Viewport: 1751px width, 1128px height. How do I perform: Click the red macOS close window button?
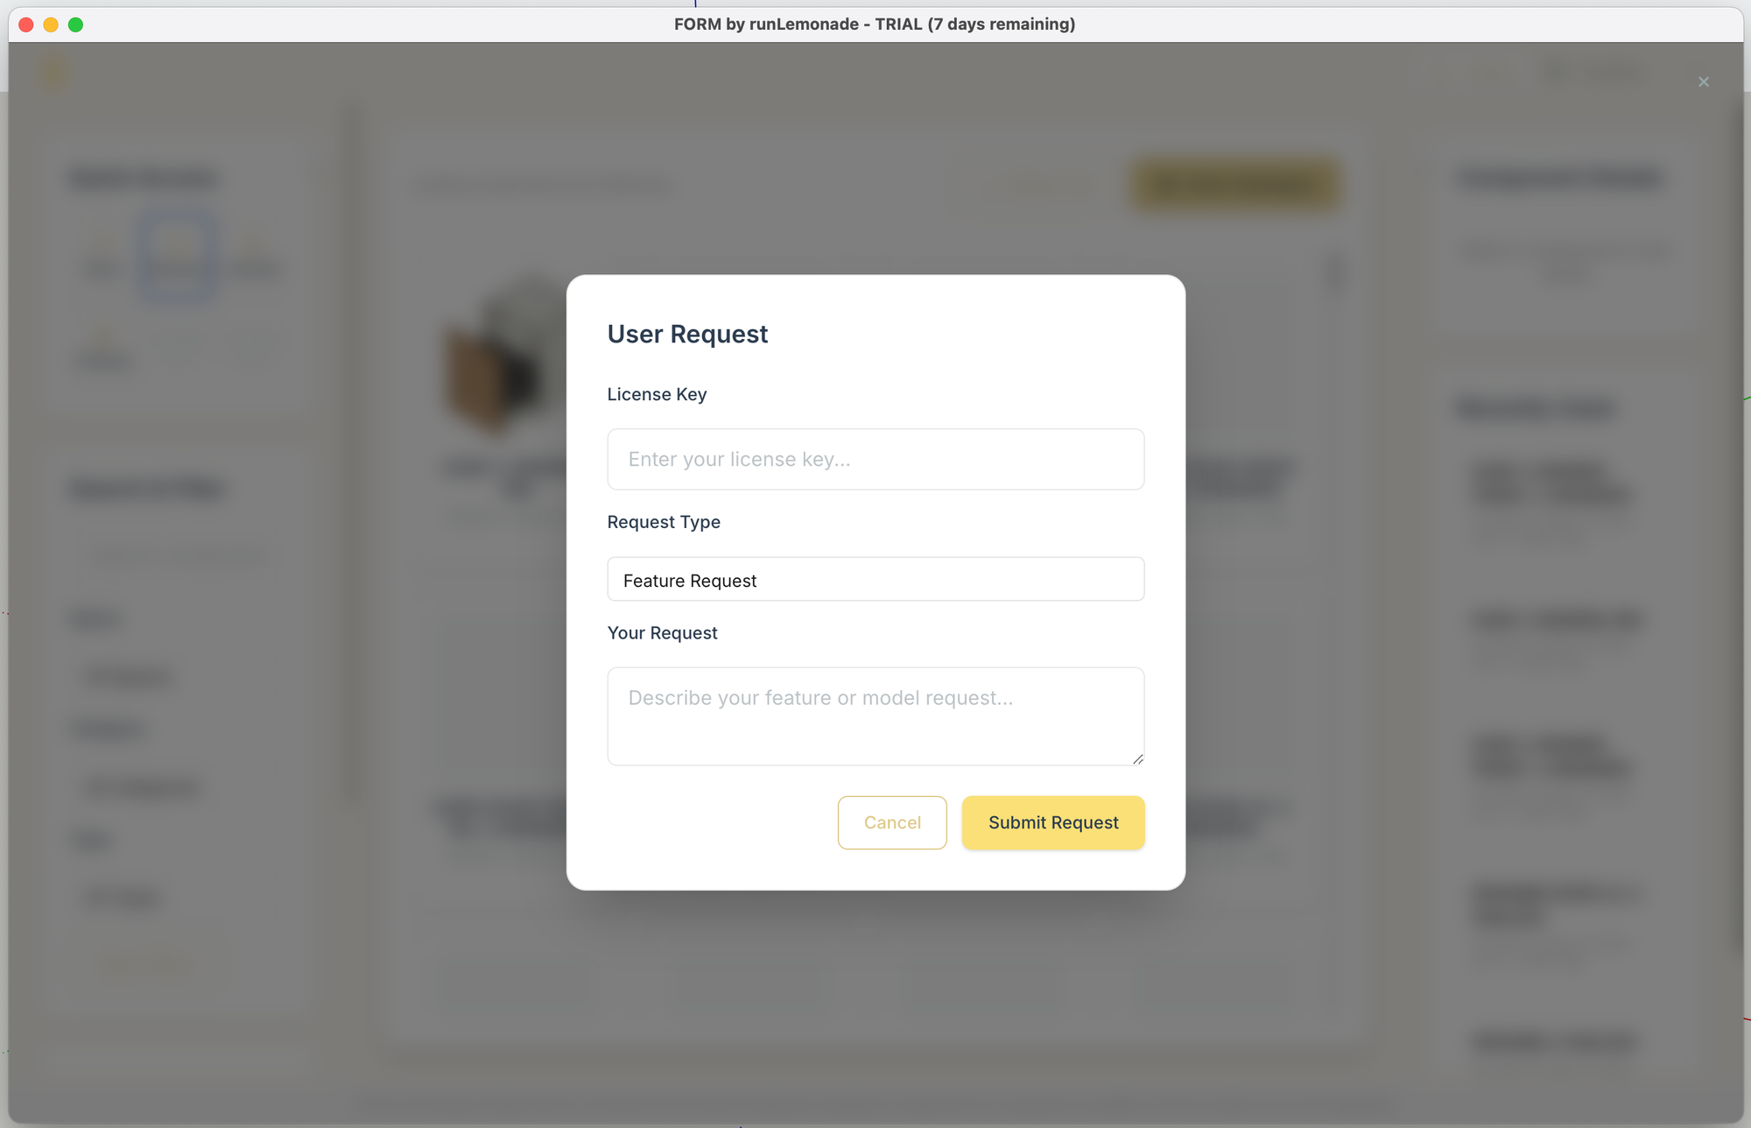[x=26, y=25]
